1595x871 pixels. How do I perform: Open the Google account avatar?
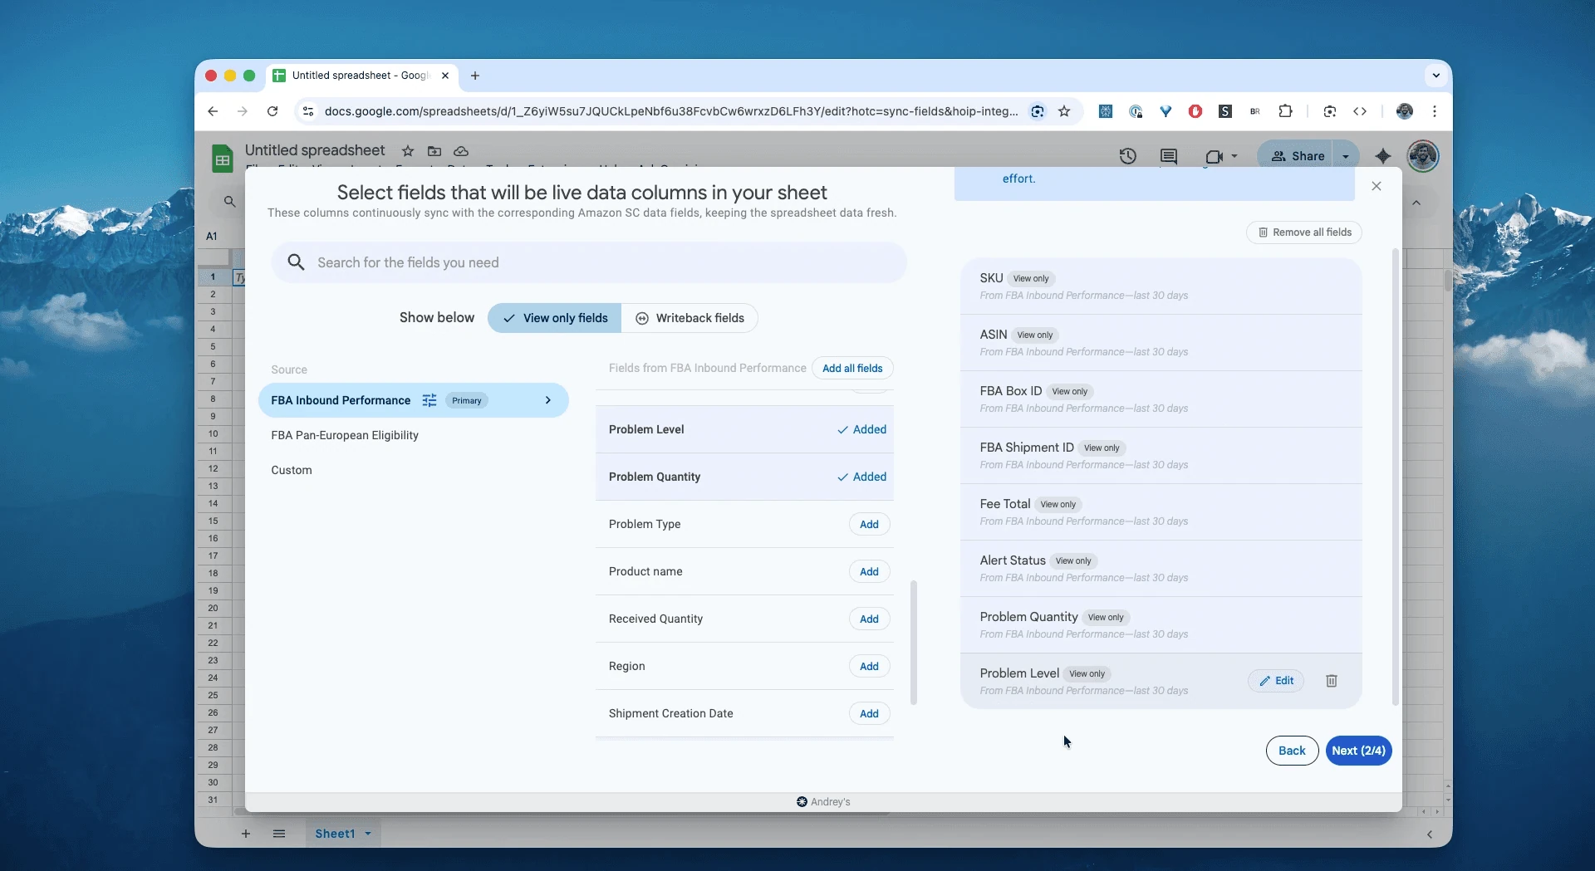pyautogui.click(x=1423, y=156)
